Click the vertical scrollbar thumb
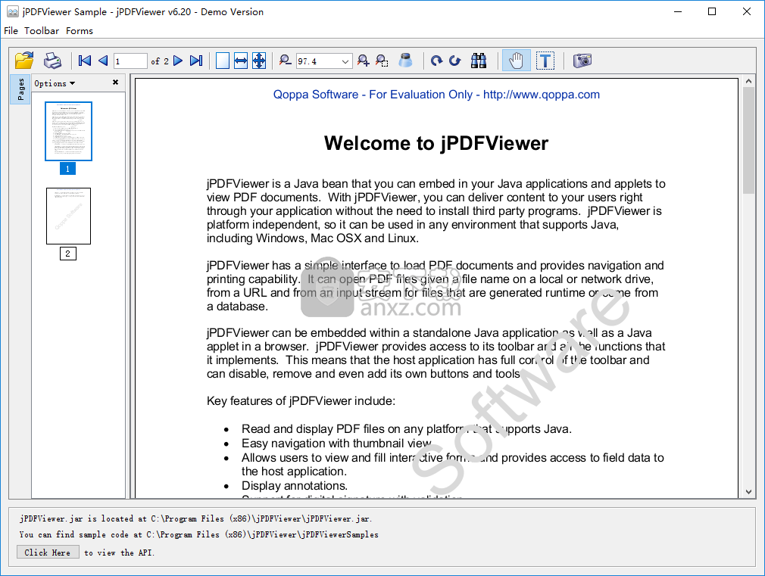This screenshot has width=765, height=576. coord(748,141)
